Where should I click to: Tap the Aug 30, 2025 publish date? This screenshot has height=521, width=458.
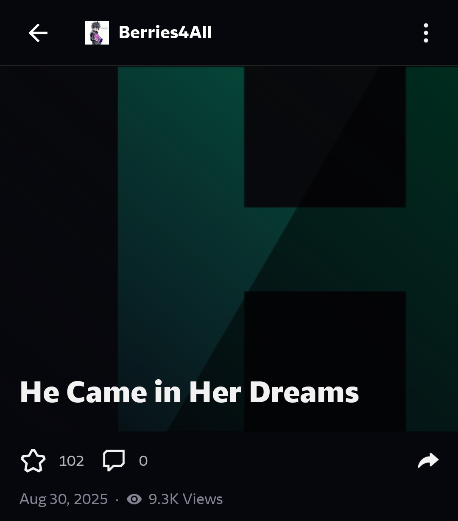click(64, 499)
